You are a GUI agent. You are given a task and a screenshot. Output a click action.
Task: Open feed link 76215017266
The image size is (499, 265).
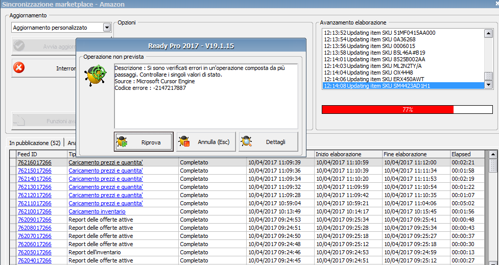coord(34,171)
